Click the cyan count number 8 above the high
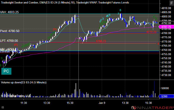This screenshot has width=174, height=110. pos(120,10)
